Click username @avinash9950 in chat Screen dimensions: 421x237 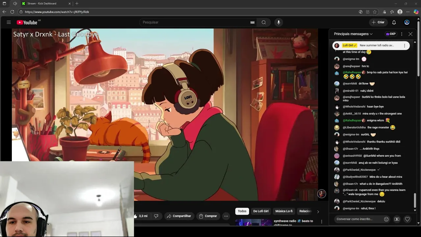(x=352, y=156)
